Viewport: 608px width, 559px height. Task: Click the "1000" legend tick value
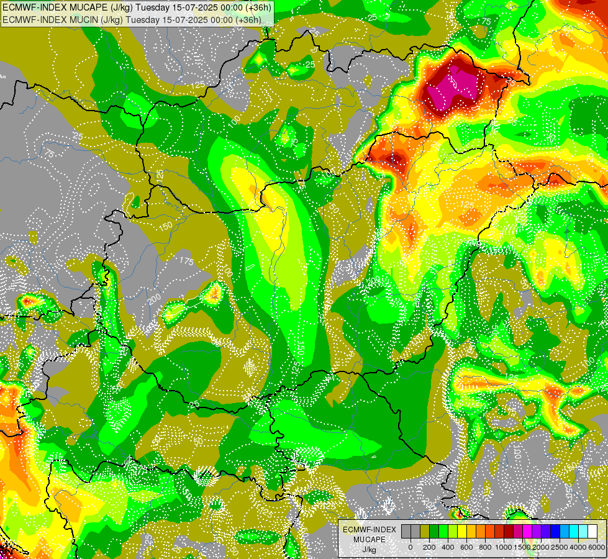coord(504,547)
